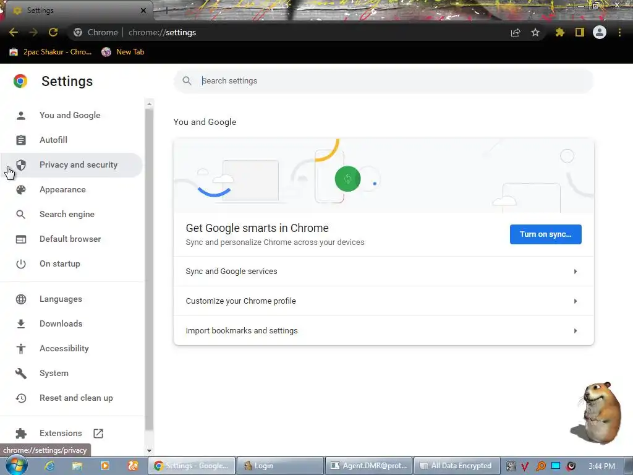Click sidebar scrollbar down arrow
633x475 pixels.
coord(150,450)
